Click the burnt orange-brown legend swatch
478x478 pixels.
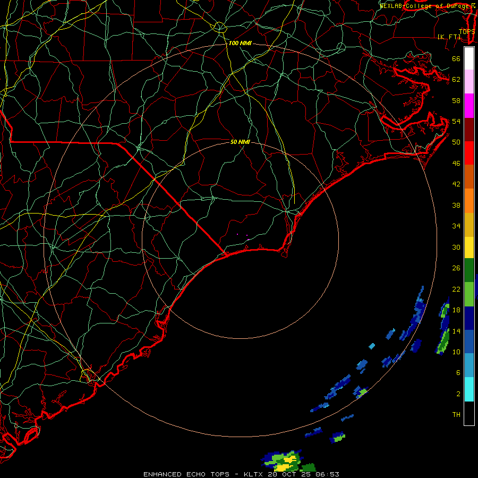pyautogui.click(x=469, y=177)
